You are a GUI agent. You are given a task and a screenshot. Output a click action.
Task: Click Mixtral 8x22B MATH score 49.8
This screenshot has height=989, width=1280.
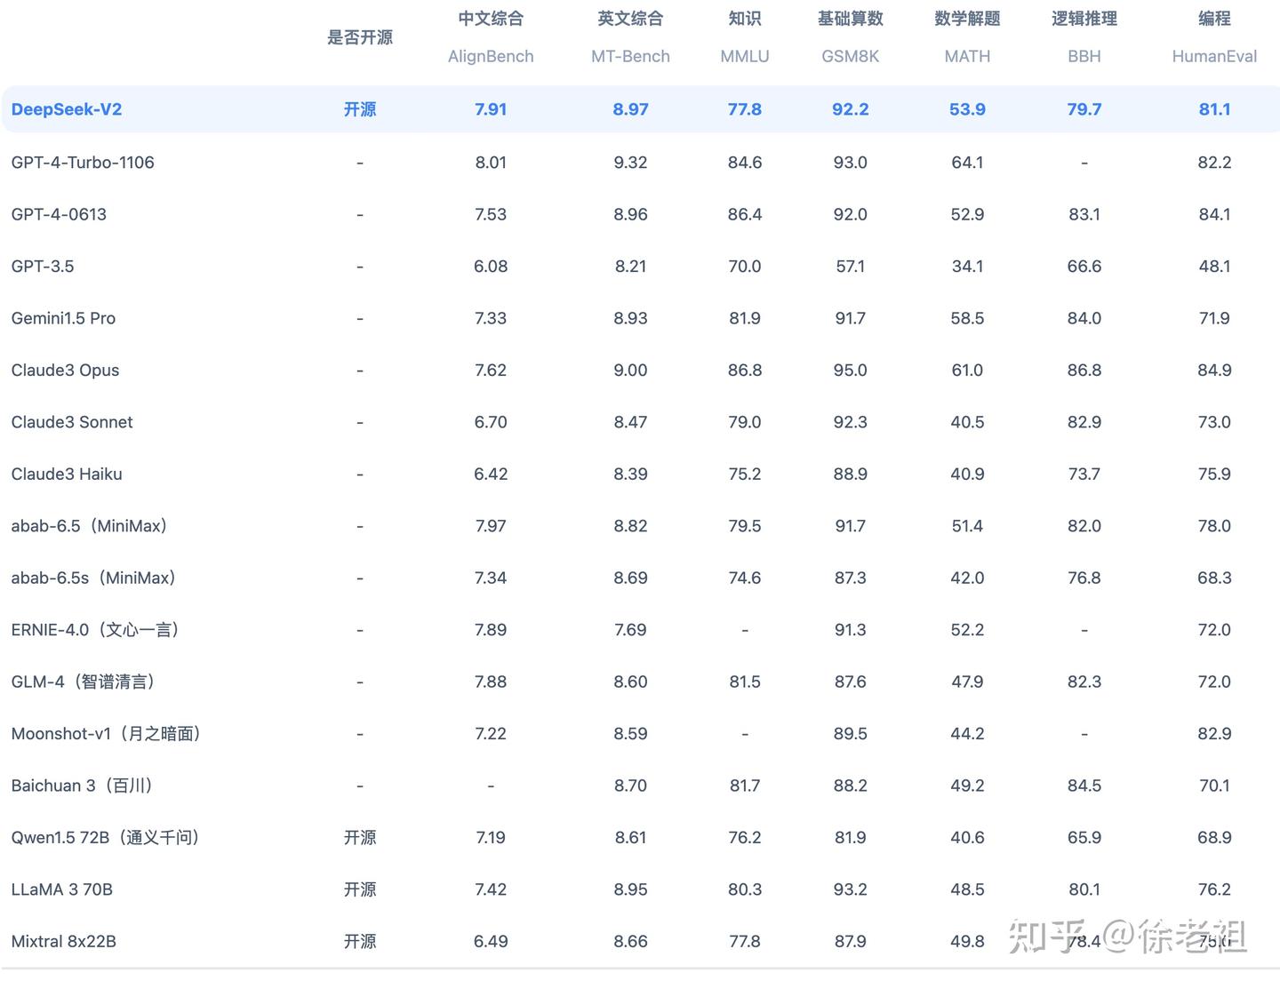[967, 941]
